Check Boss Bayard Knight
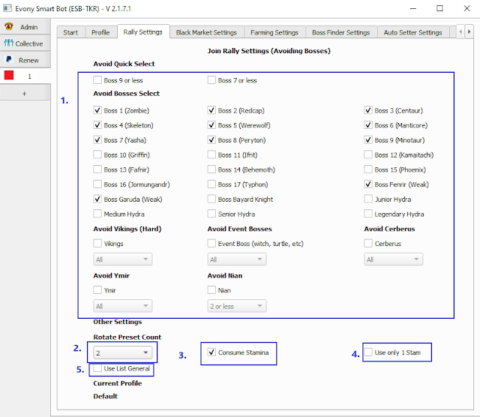This screenshot has height=417, width=480. coord(211,199)
